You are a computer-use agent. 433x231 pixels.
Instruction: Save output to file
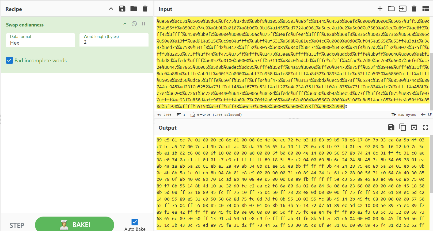pos(391,128)
